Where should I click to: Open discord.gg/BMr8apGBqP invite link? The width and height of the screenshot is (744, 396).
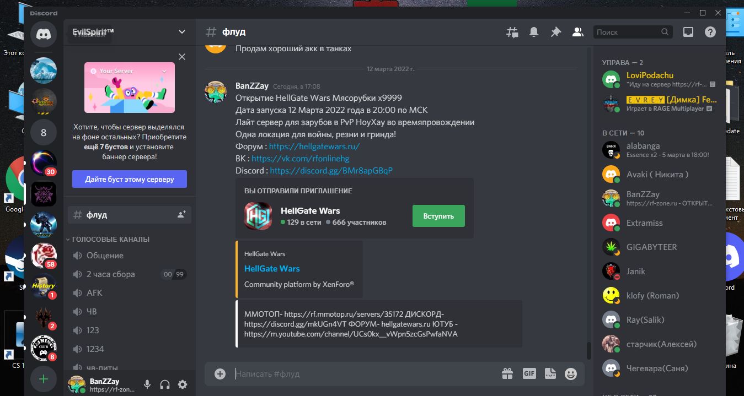pos(331,171)
